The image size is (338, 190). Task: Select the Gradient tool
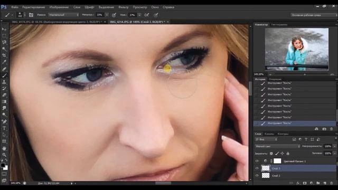click(x=4, y=102)
